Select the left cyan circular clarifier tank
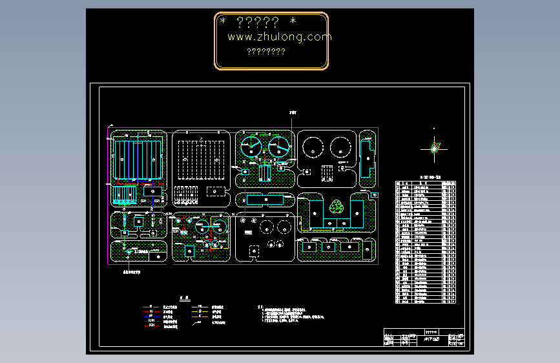The image size is (560, 363). point(251,147)
